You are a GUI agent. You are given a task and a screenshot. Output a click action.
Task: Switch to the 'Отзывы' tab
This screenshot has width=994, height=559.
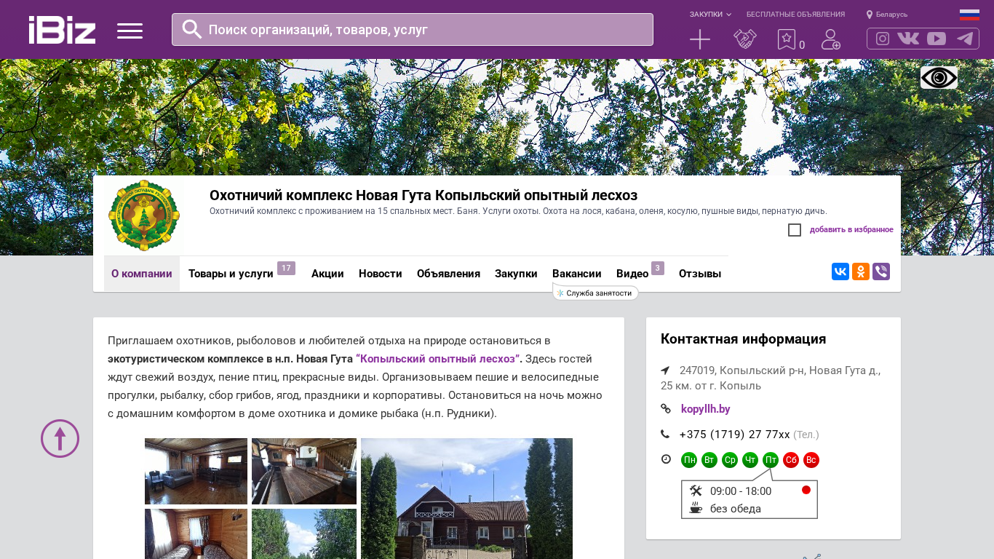700,274
